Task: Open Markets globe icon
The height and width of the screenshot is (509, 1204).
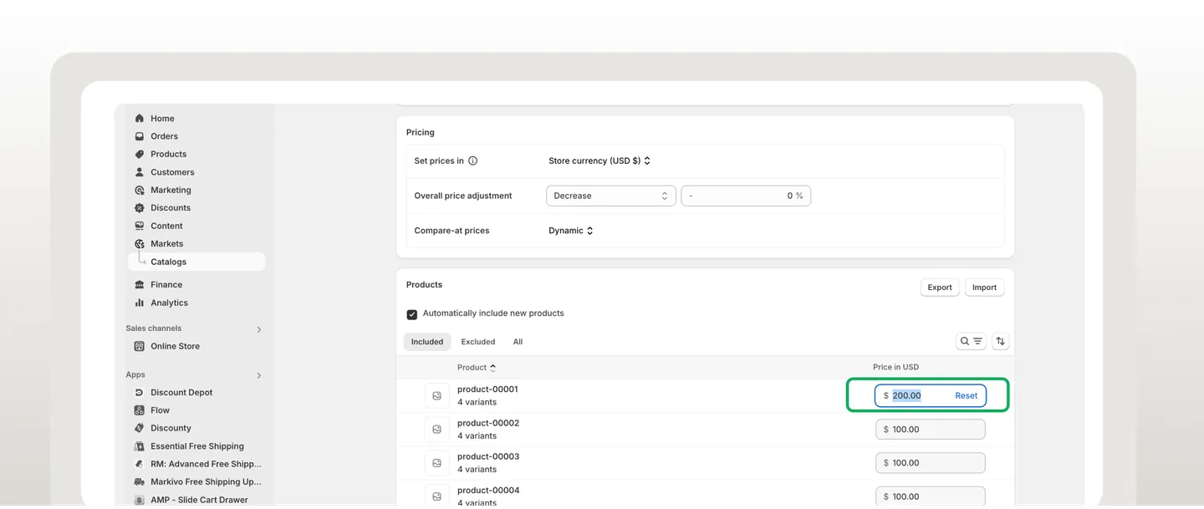Action: (x=140, y=244)
